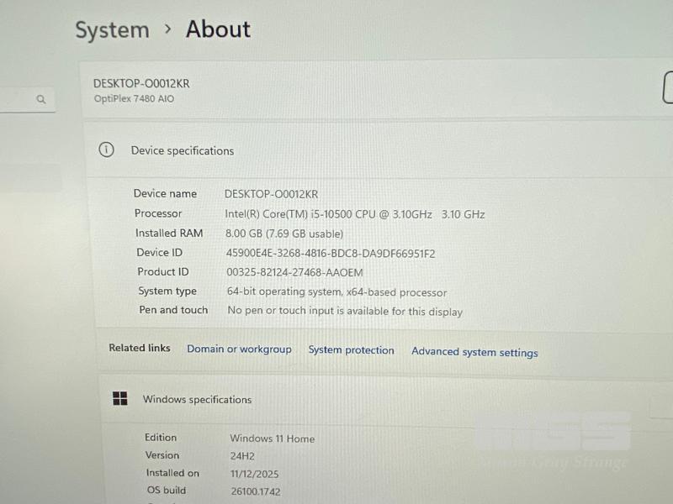The width and height of the screenshot is (673, 504).
Task: Open the System protection link
Action: [x=351, y=350]
